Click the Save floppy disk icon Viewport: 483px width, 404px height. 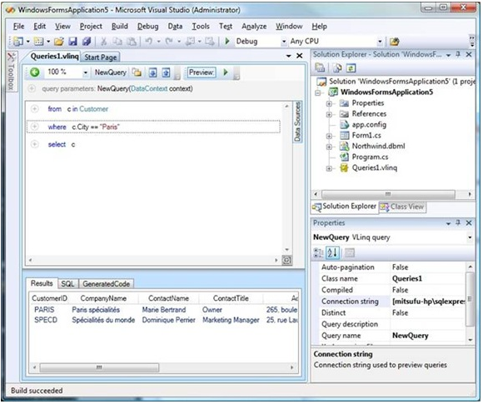(72, 42)
